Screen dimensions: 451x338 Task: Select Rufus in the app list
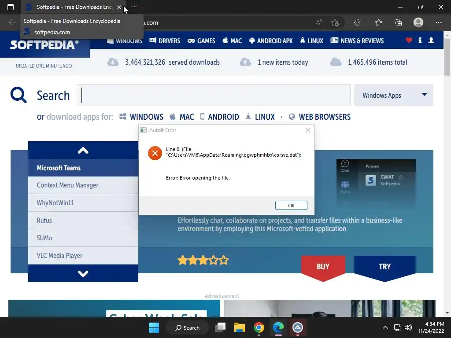point(83,220)
